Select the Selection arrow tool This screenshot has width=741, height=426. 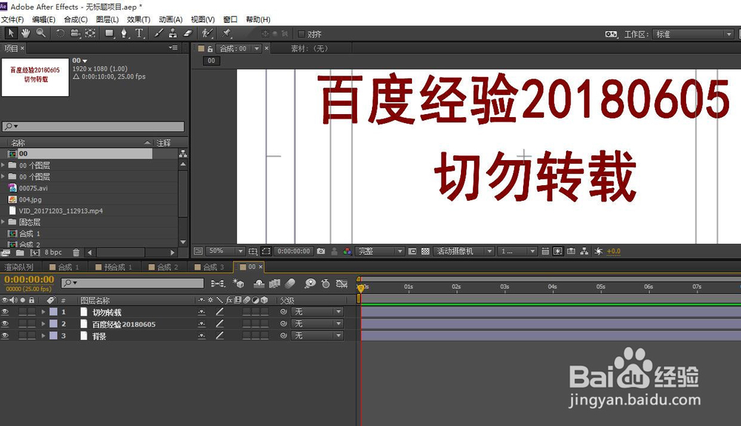11,33
